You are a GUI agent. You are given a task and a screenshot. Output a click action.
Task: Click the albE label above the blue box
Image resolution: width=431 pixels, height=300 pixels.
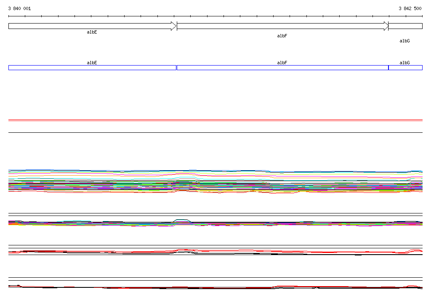click(x=92, y=63)
